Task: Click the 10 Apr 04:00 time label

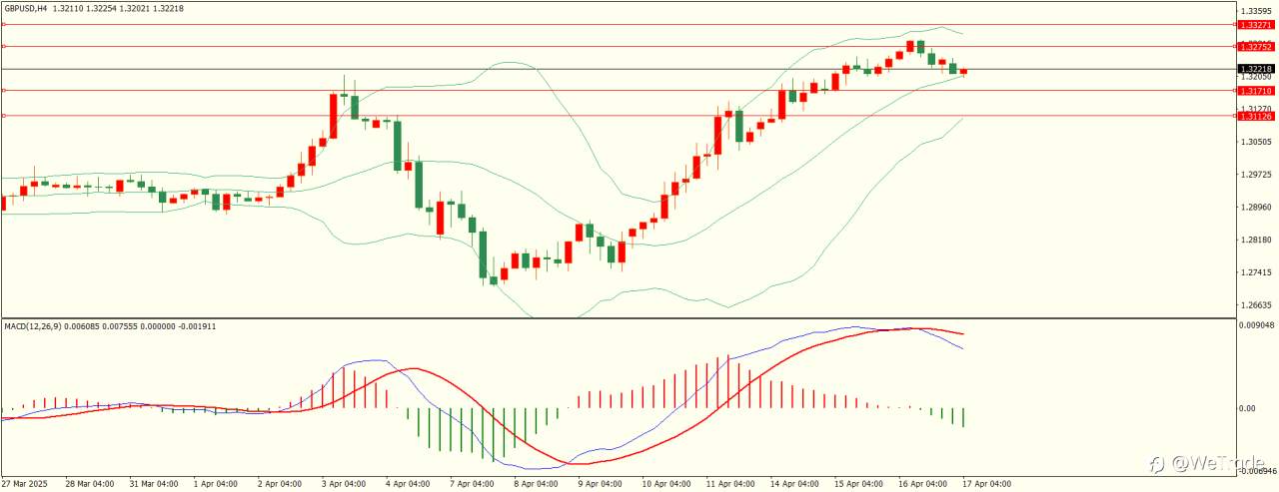Action: 665,484
